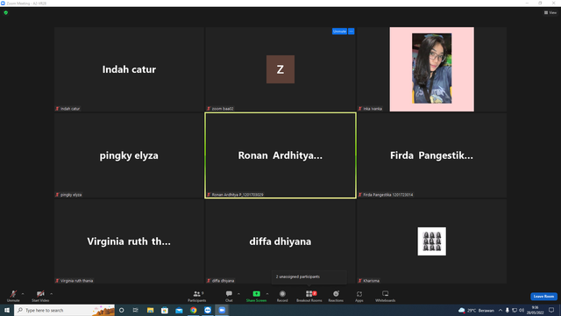Open the Chat panel
This screenshot has width=561, height=316.
click(229, 296)
